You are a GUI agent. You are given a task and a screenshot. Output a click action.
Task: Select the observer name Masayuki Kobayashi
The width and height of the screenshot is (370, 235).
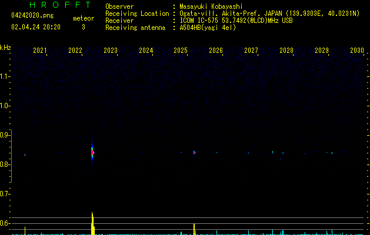[211, 6]
